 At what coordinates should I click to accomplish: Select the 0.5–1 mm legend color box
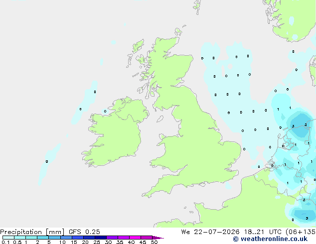click(20, 238)
